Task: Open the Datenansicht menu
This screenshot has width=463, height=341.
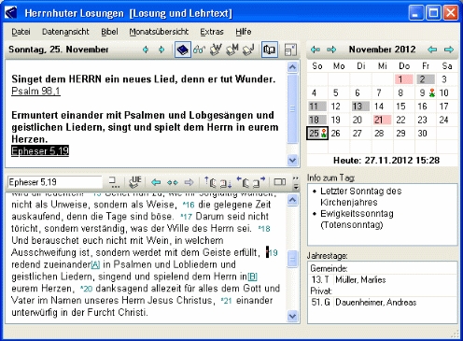Action: (x=65, y=32)
